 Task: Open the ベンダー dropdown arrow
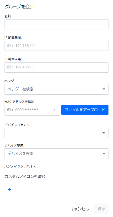pyautogui.click(x=104, y=89)
